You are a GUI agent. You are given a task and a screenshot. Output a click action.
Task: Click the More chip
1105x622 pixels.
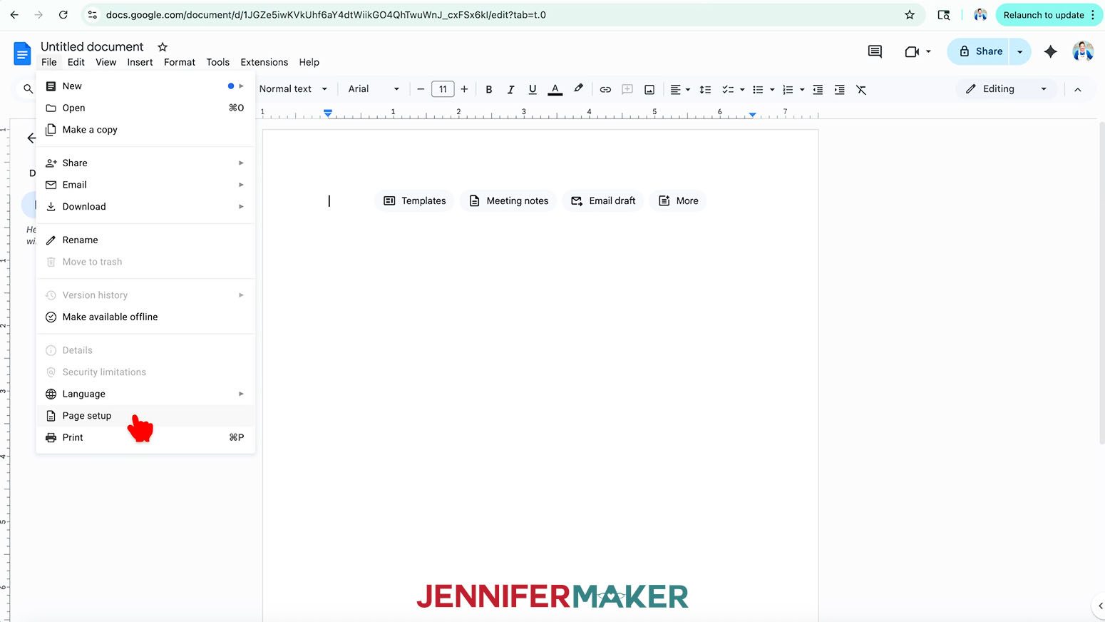click(x=678, y=201)
